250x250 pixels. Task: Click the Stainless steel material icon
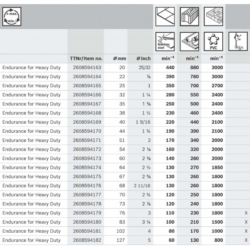click(x=165, y=42)
